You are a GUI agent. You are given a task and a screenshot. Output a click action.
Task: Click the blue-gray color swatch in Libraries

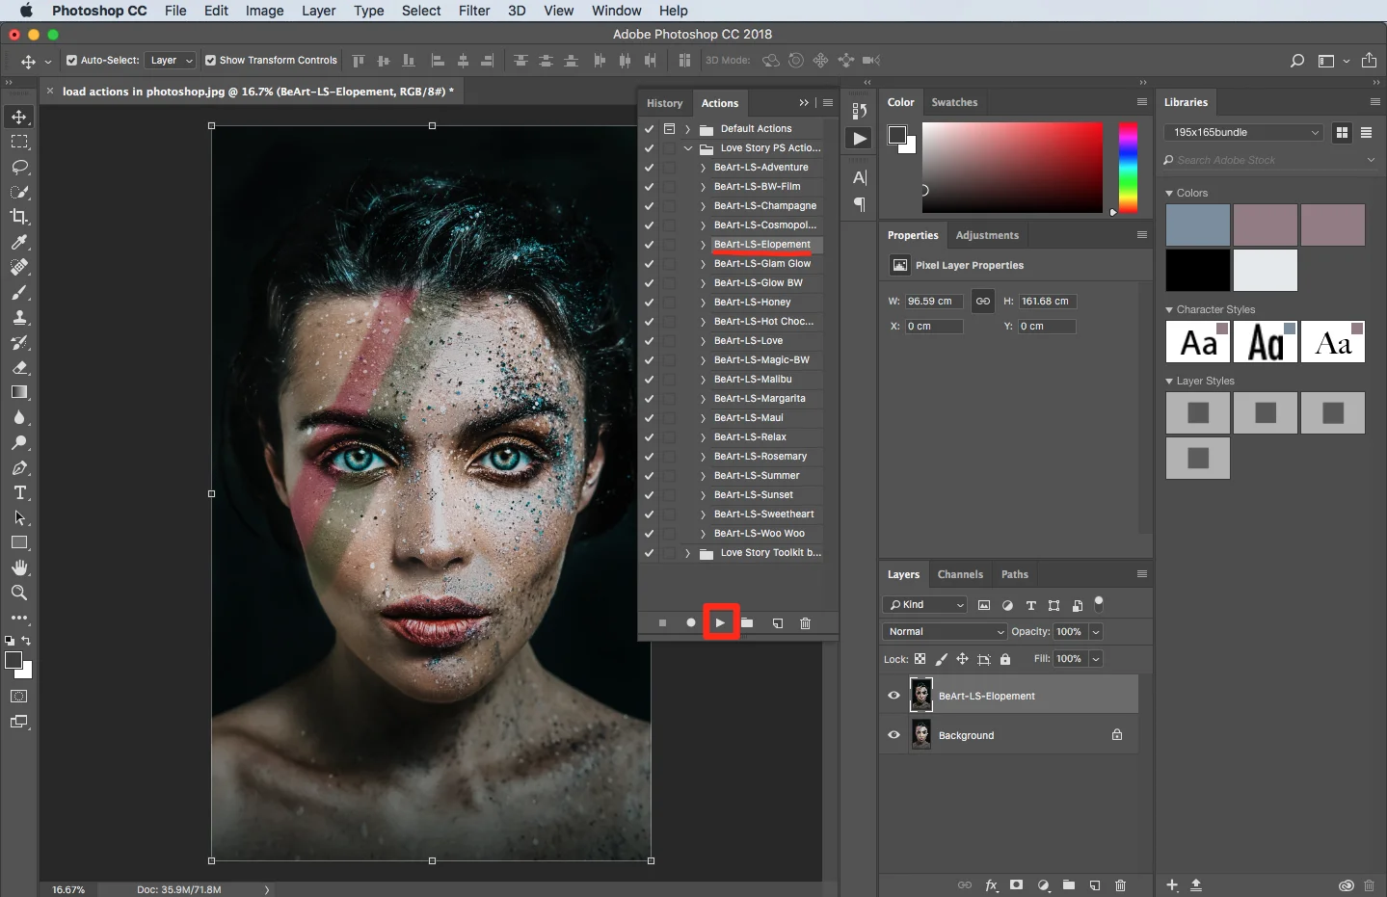(x=1197, y=225)
